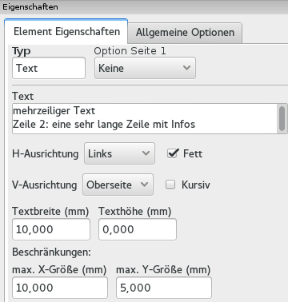Click the Beschränkungen section label
Viewport: 288px width, 302px height.
point(52,252)
